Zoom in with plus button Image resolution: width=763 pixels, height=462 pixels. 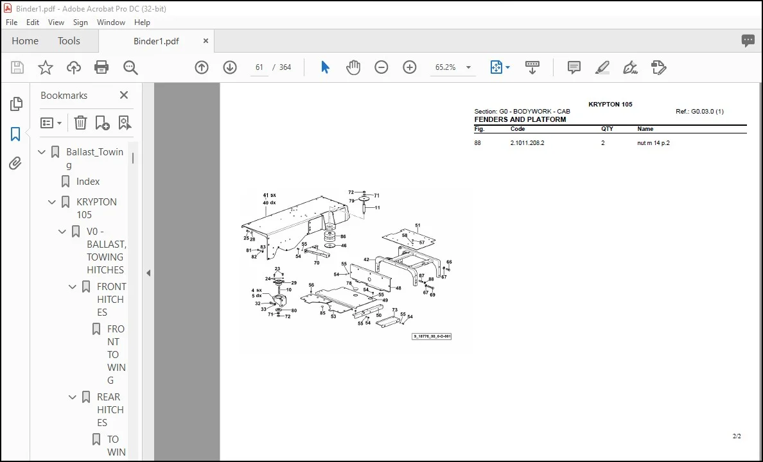(410, 67)
